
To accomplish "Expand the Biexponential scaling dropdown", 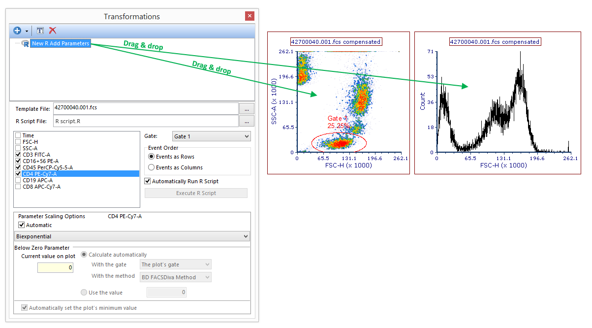I will point(246,237).
